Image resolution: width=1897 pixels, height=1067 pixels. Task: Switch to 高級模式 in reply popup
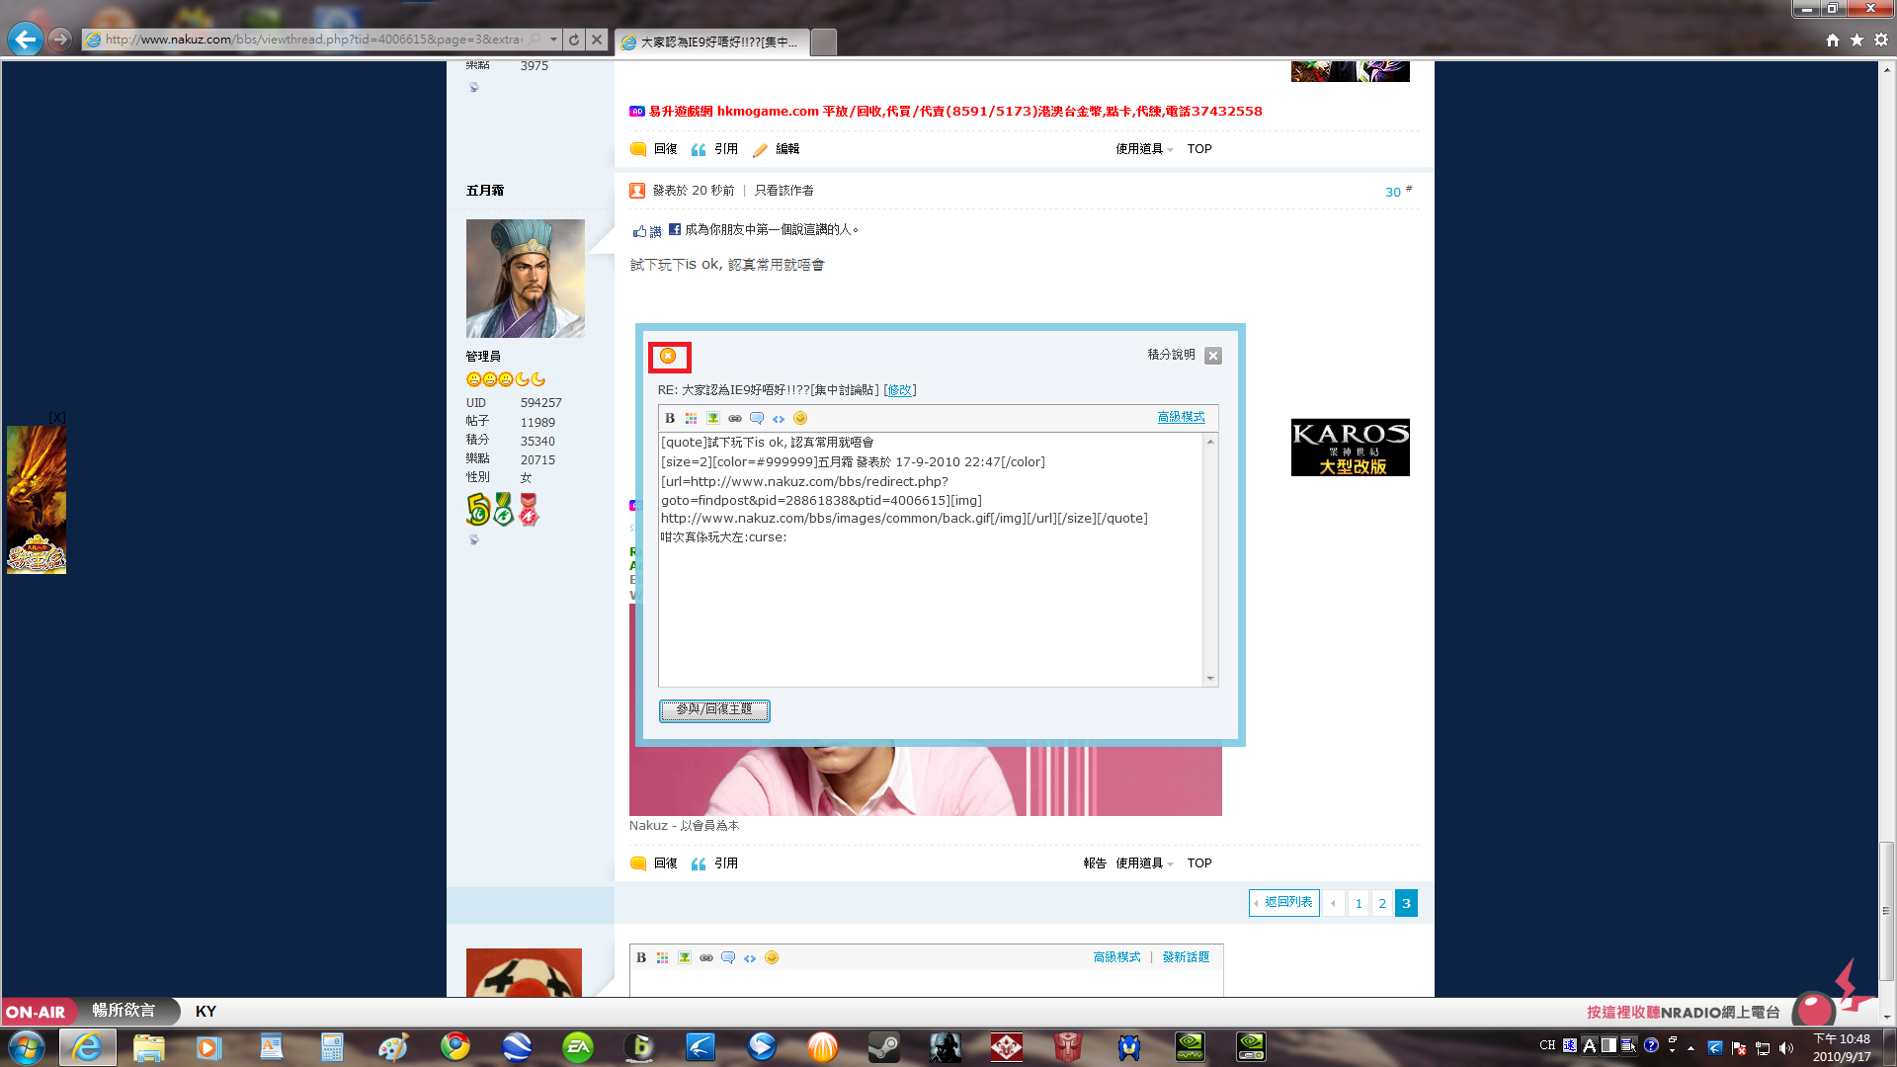[1181, 418]
